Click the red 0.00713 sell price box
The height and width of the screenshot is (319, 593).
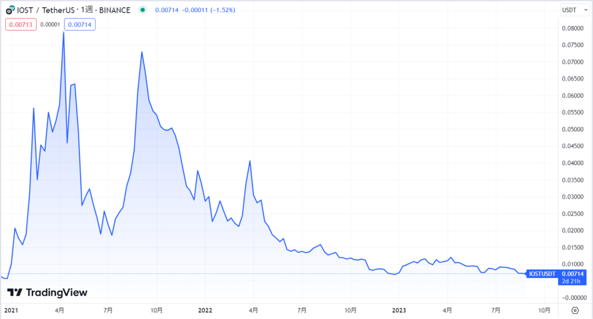coord(21,24)
